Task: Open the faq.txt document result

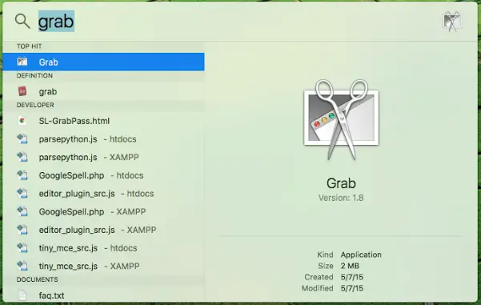Action: pyautogui.click(x=104, y=295)
